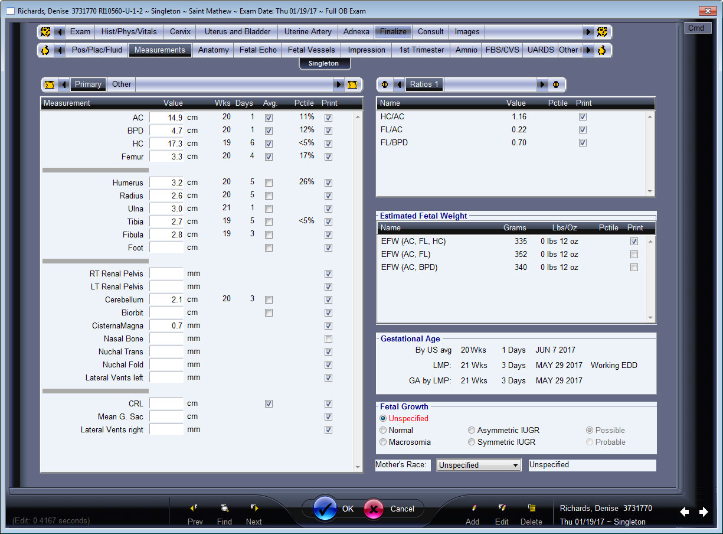Click the Unspecified race text field
This screenshot has height=534, width=723.
click(591, 465)
